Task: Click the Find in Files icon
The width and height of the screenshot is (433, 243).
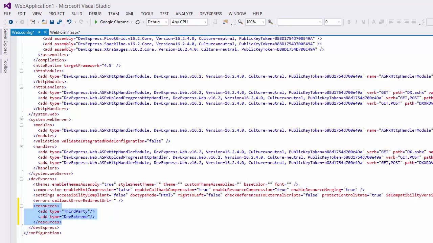Action: pyautogui.click(x=225, y=22)
